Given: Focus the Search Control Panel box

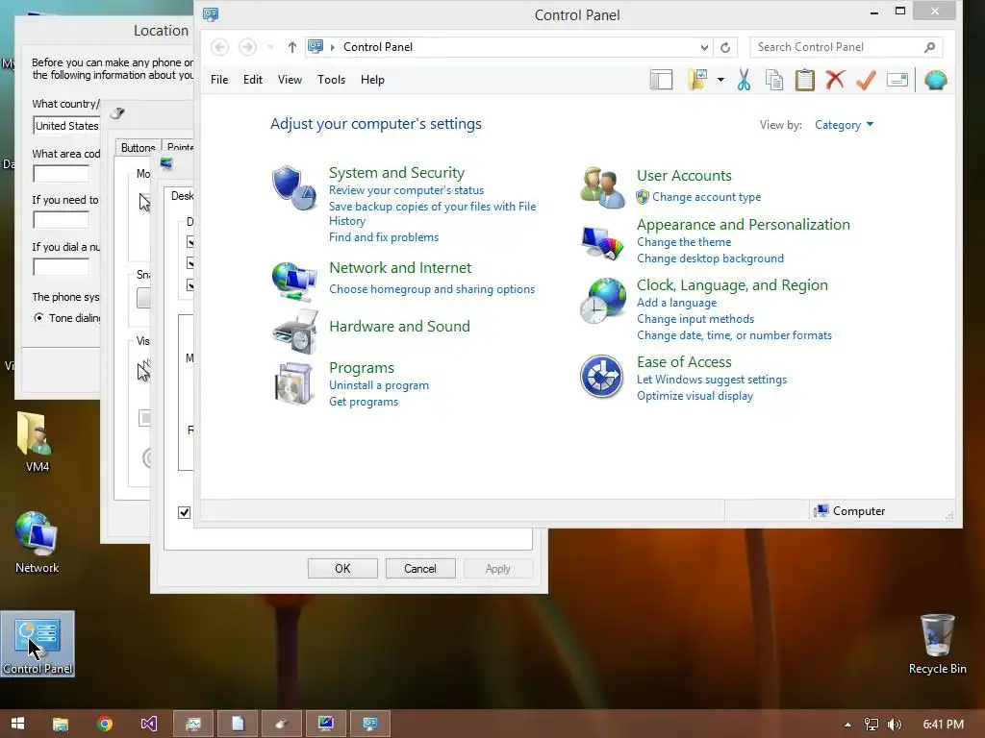Looking at the screenshot, I should click(839, 47).
